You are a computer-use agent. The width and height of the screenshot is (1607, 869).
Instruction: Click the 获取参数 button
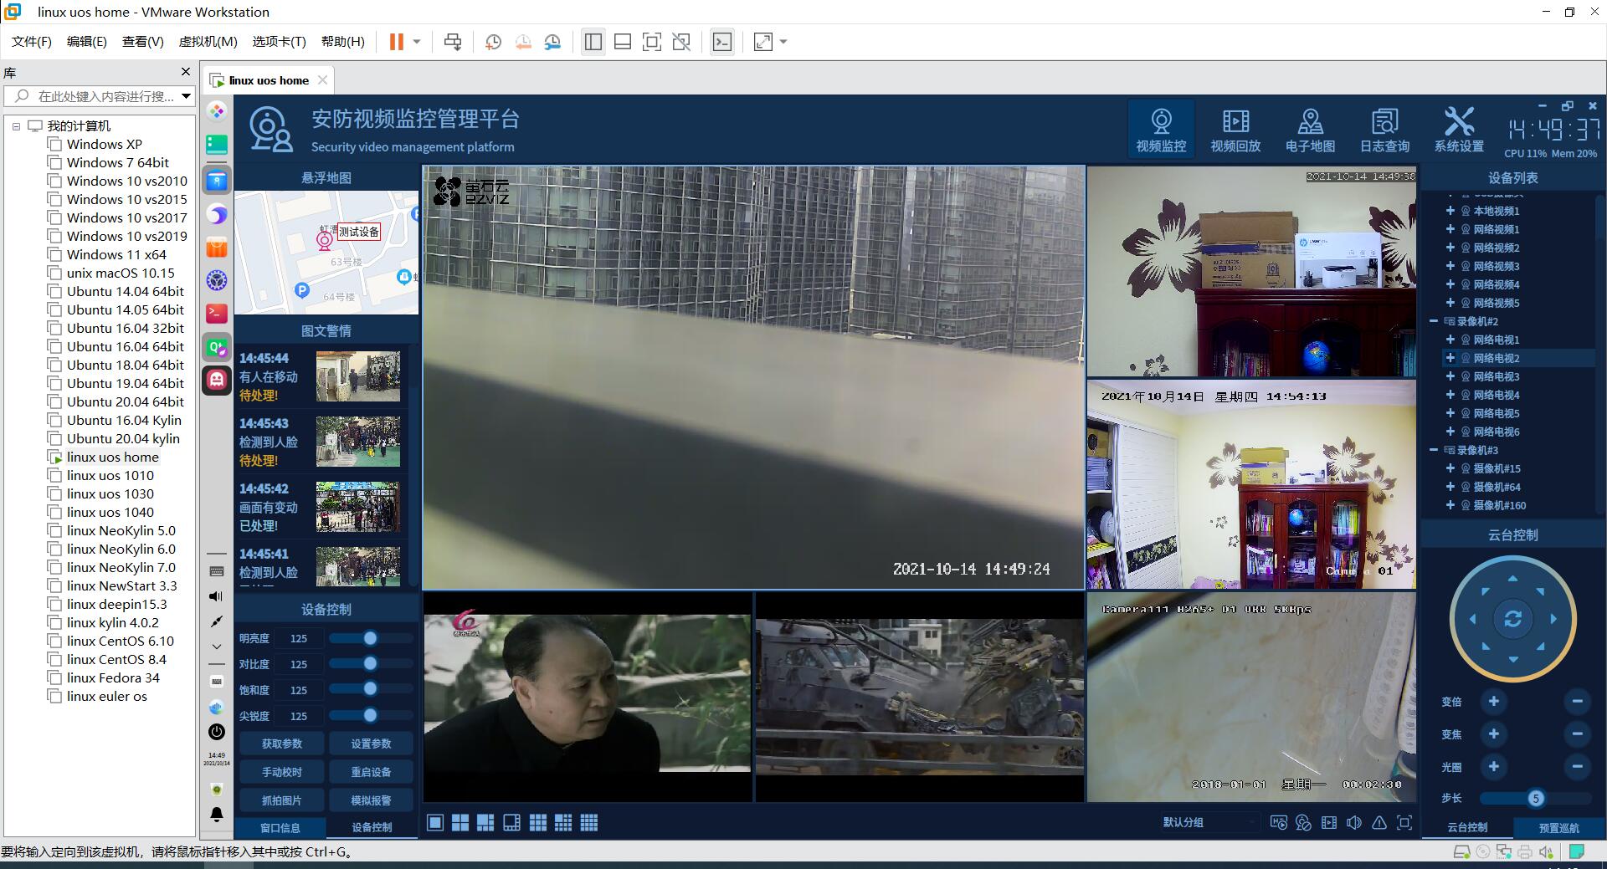282,744
